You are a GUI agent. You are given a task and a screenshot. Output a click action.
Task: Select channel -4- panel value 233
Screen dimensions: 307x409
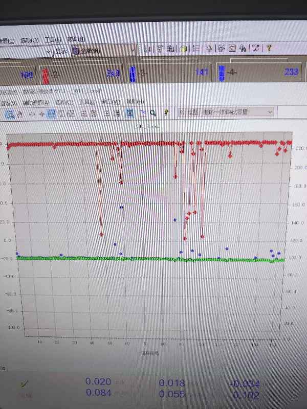291,72
